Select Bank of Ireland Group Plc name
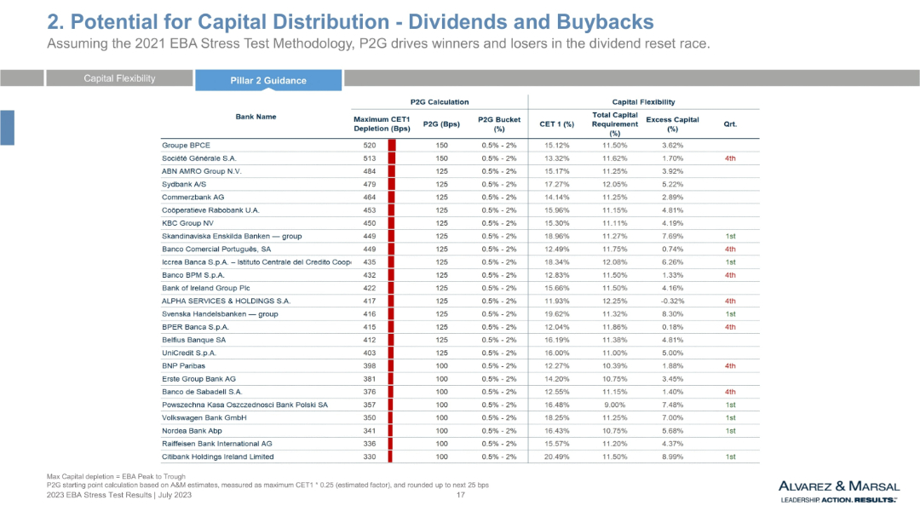This screenshot has height=517, width=920. point(206,288)
